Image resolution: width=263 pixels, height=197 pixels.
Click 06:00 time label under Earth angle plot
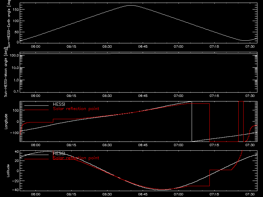pyautogui.click(x=36, y=47)
